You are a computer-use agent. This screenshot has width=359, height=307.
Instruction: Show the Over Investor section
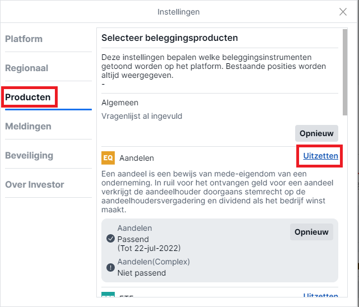[x=35, y=184]
